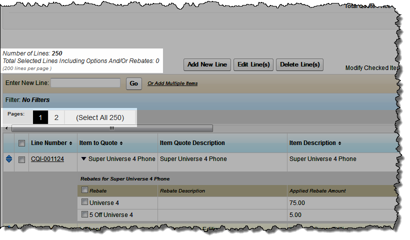Tick the 5 Off Universe 4 checkbox

[x=84, y=215]
